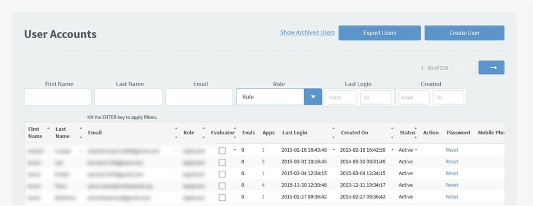
Task: Click the Apps column header
Action: click(x=268, y=133)
